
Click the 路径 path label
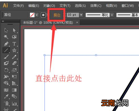[8, 15]
